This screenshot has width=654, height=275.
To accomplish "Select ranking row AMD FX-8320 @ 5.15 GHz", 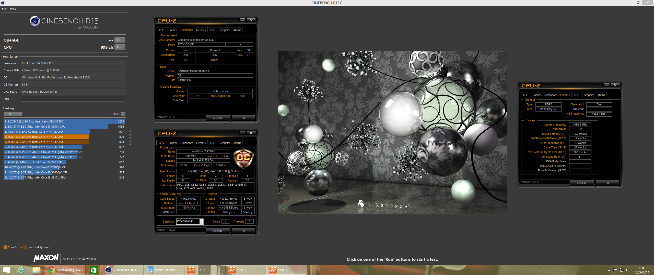I will tap(64, 152).
